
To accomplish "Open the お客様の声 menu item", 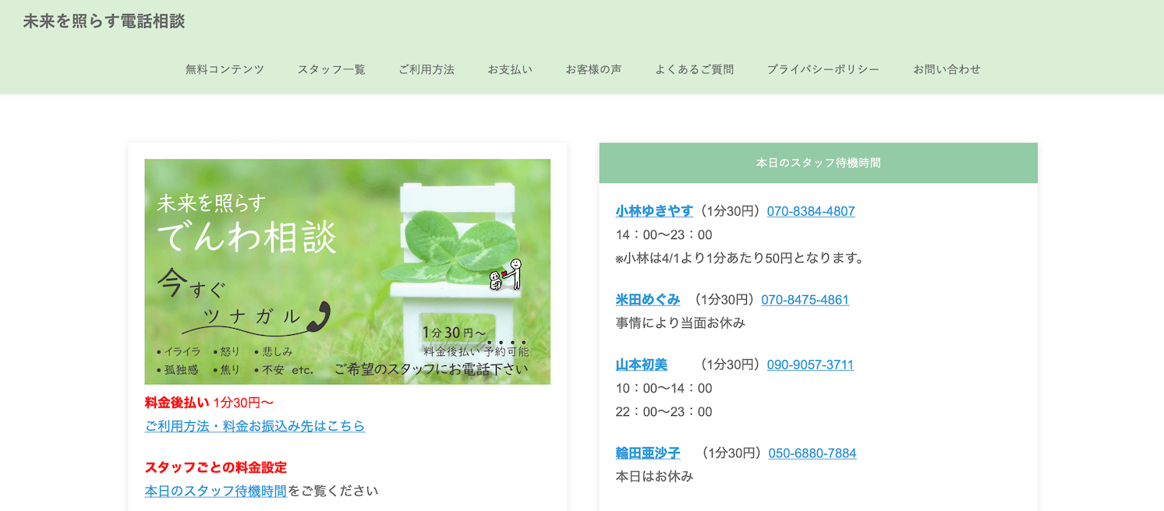I will point(593,69).
